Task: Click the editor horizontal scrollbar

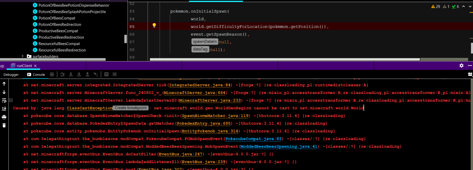Action: pos(285,60)
